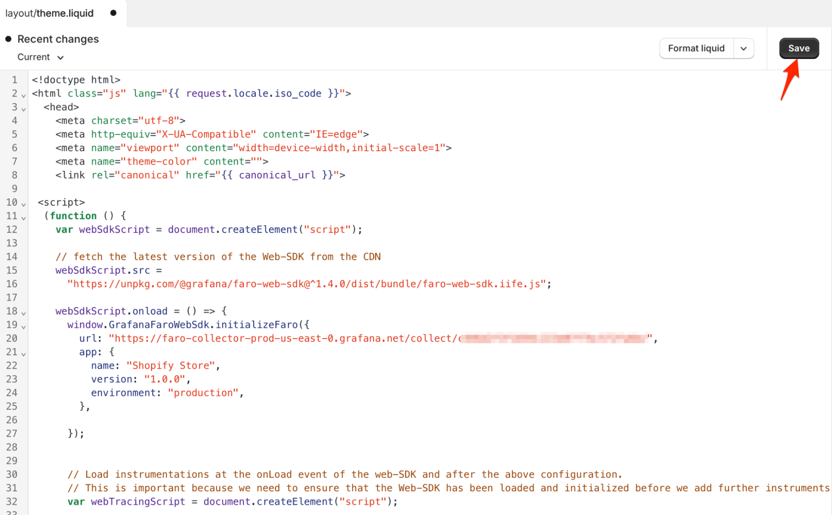Select line number 16 in the gutter
832x515 pixels.
pyautogui.click(x=12, y=284)
